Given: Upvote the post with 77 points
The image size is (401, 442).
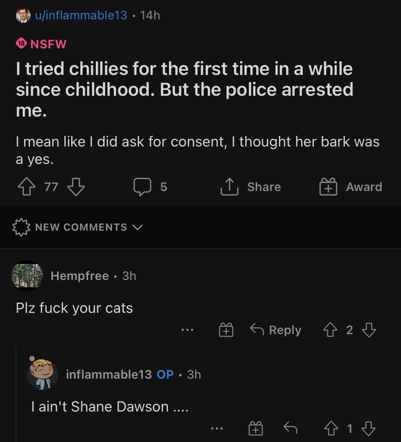Looking at the screenshot, I should [x=26, y=187].
